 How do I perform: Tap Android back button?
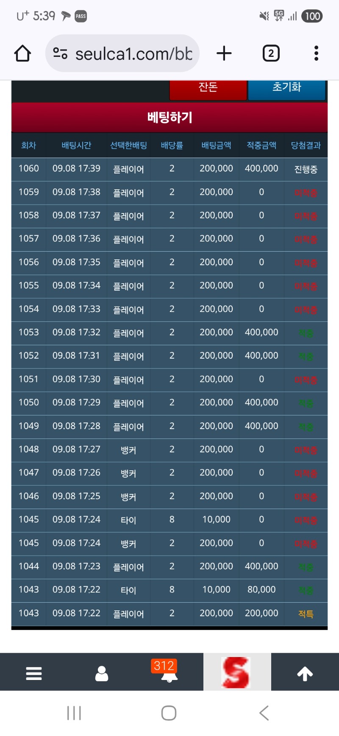pos(264,713)
